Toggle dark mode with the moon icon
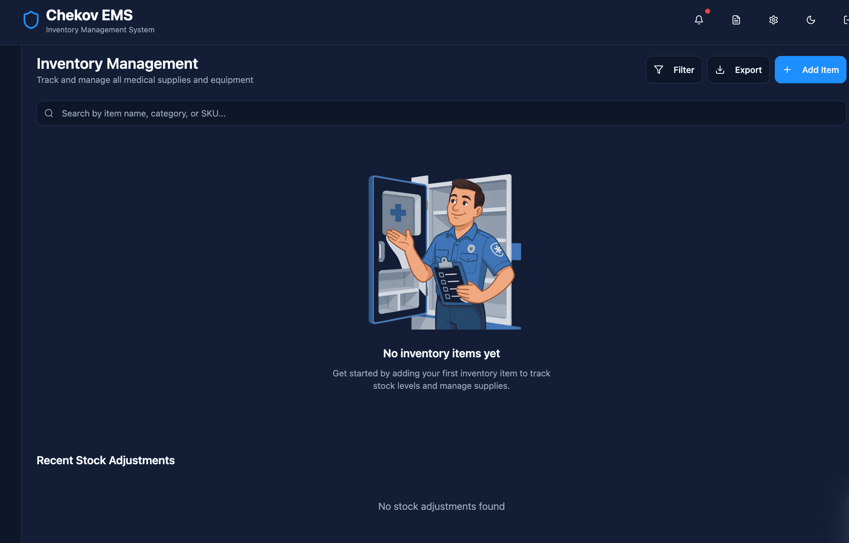The image size is (849, 543). tap(811, 20)
